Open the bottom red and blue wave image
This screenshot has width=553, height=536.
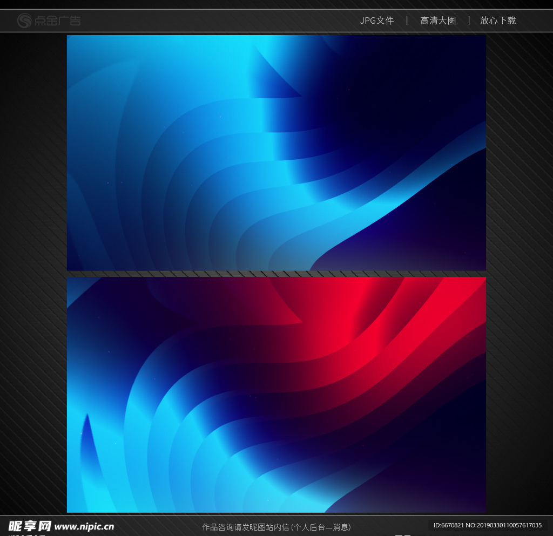(x=276, y=395)
